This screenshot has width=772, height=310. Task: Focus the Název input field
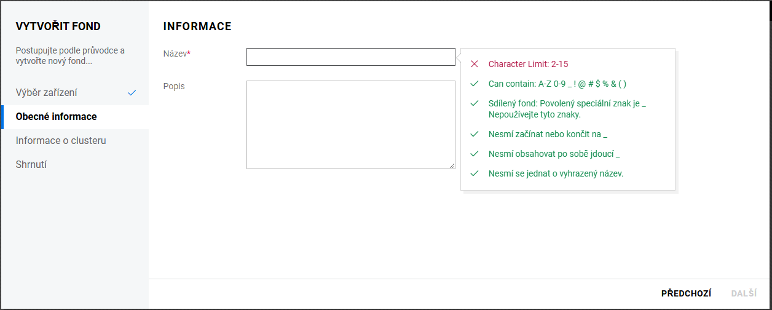[350, 57]
